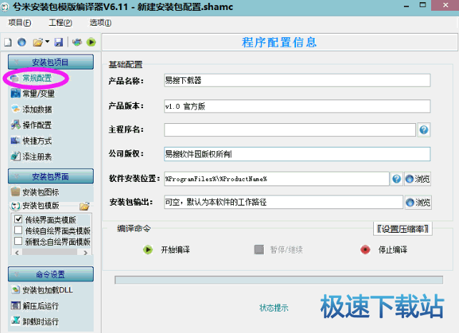Check 新概念自绘界面模版 checkbox
The height and width of the screenshot is (333, 459).
pyautogui.click(x=18, y=241)
